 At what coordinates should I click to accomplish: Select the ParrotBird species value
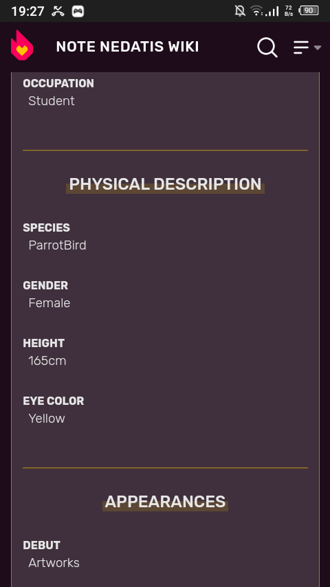point(57,245)
